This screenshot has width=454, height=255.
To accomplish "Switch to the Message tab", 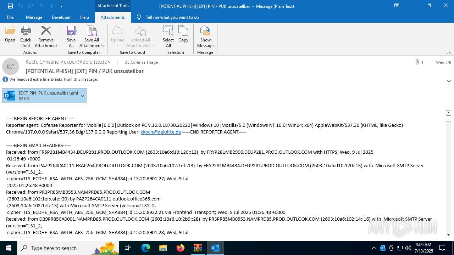I will pyautogui.click(x=34, y=17).
